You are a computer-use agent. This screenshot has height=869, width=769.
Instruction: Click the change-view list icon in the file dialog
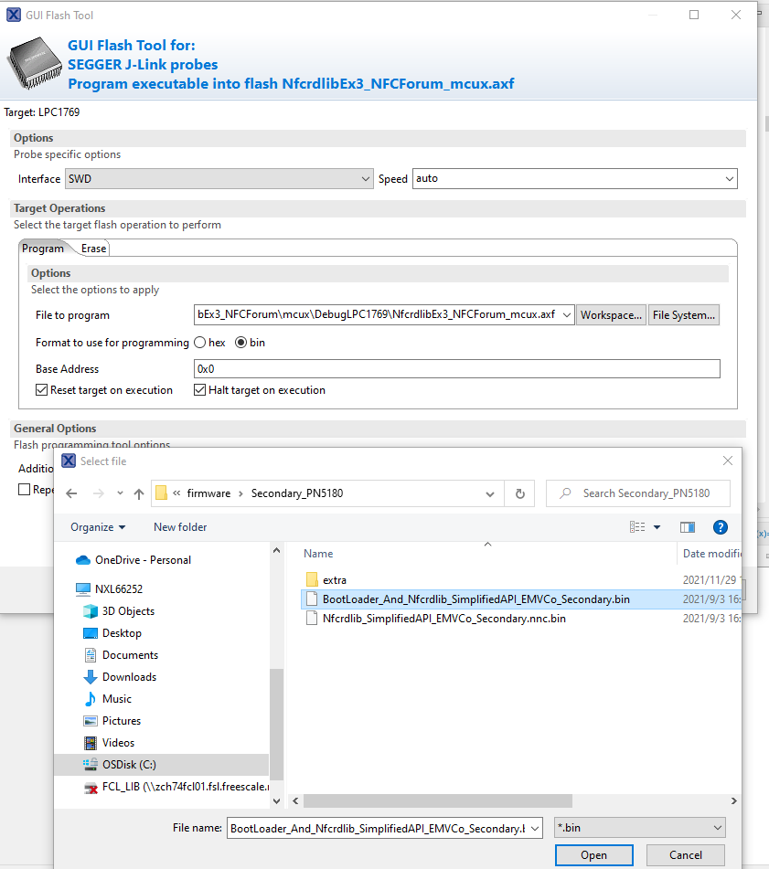pos(639,526)
